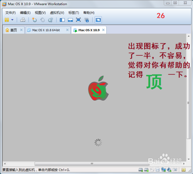Open the snapshot manager wrench-clock icon
The image size is (193, 174).
(51, 20)
